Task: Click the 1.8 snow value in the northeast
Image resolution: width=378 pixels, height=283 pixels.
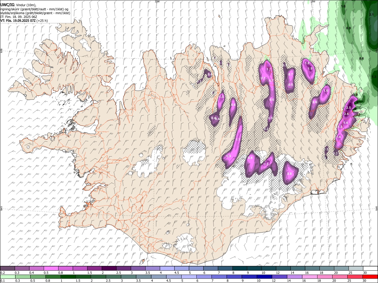Action: coord(307,63)
